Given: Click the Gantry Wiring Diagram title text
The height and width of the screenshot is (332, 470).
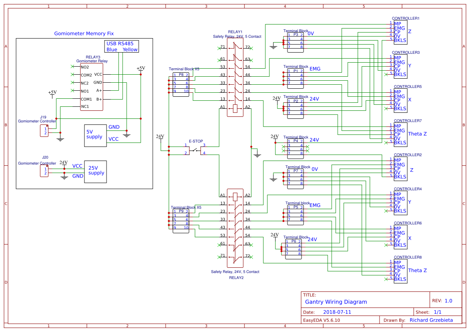Looking at the screenshot, I should click(x=337, y=302).
